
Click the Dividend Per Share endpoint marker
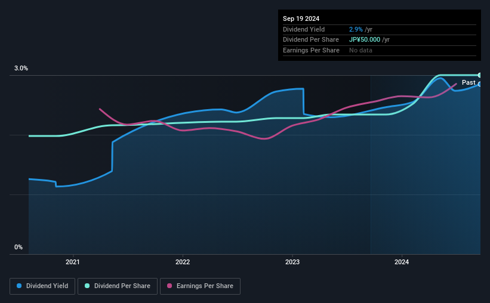(479, 75)
